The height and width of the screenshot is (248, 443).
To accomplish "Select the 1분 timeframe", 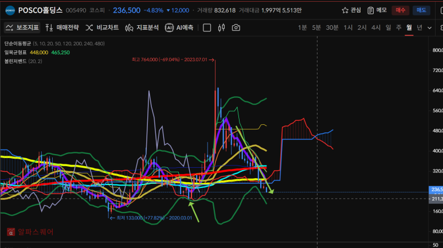I will coord(302,27).
